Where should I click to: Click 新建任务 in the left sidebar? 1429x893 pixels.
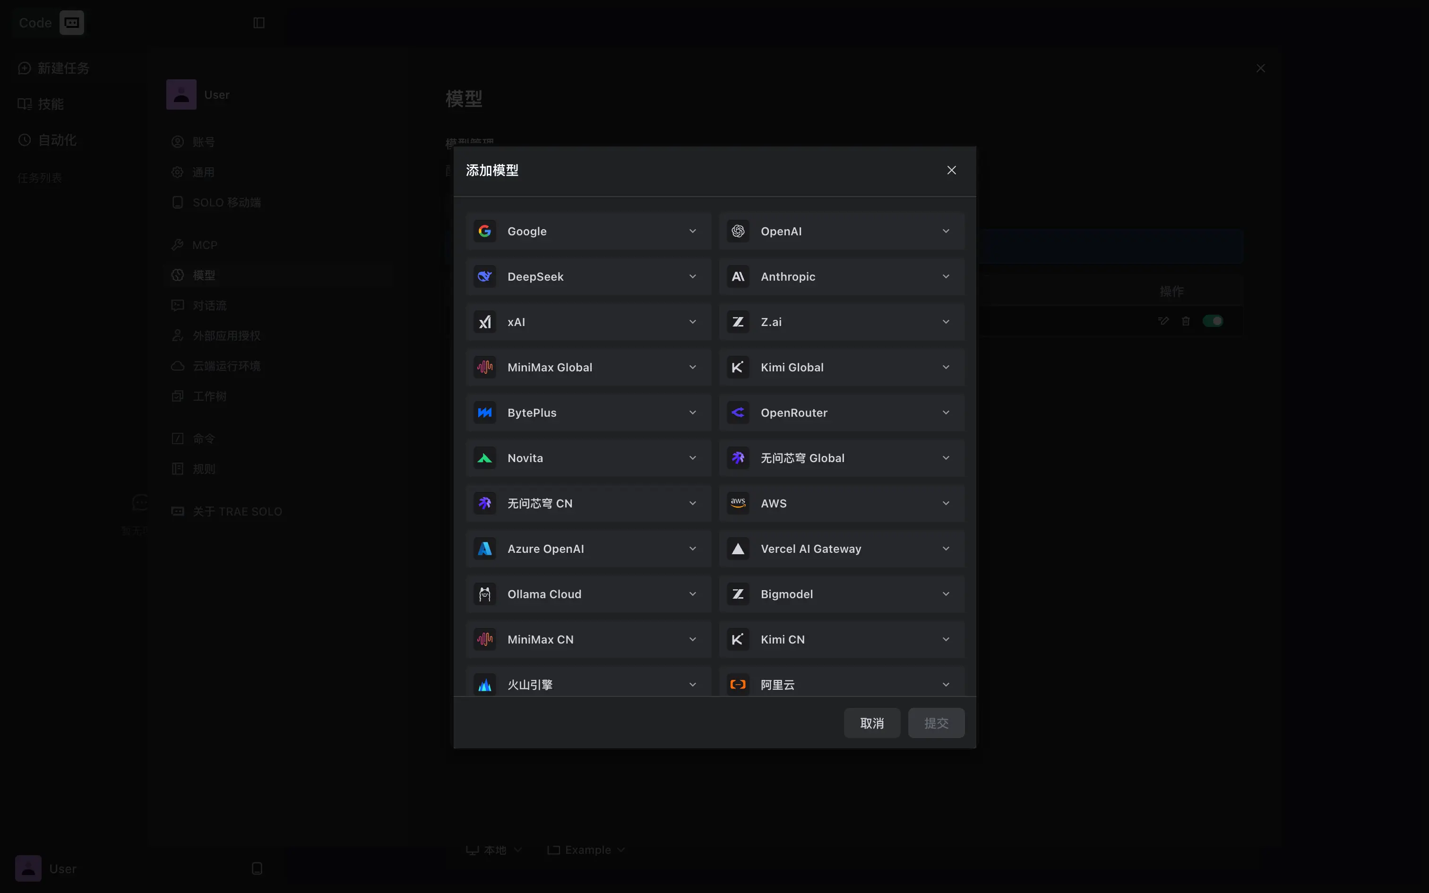point(54,68)
